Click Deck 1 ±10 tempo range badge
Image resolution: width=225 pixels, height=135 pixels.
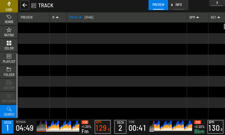click(85, 122)
